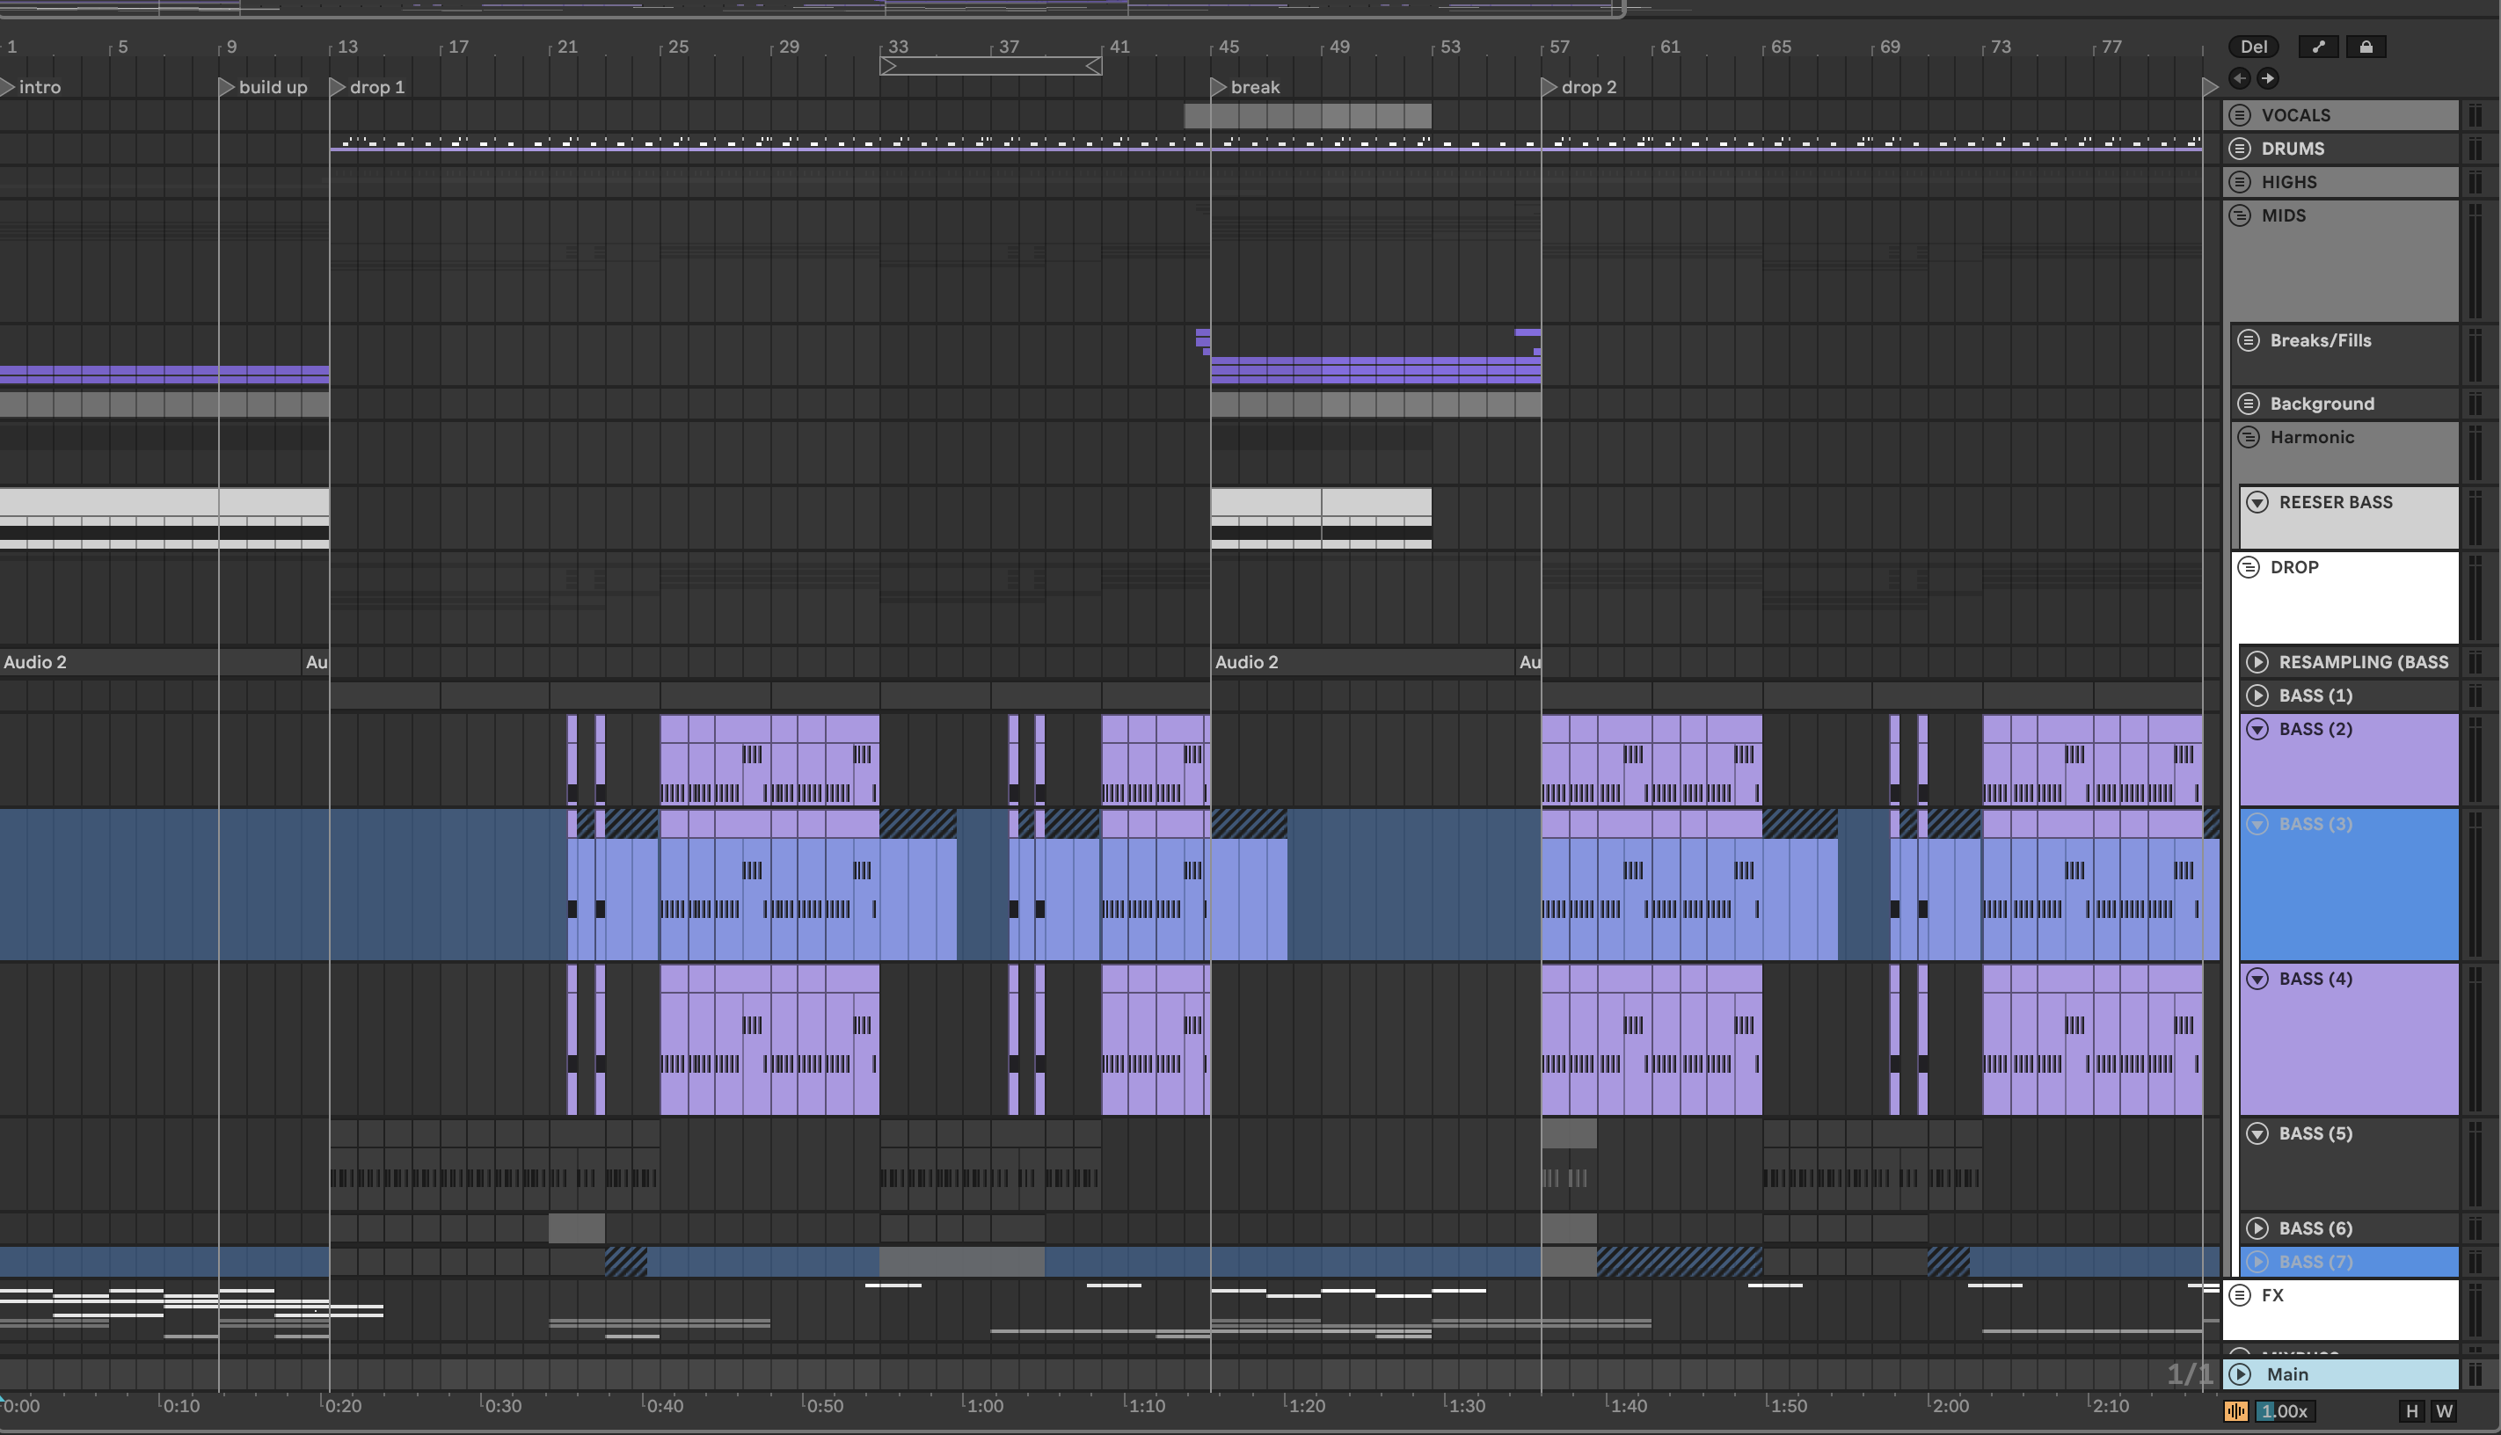Select the Background track title

click(2322, 404)
